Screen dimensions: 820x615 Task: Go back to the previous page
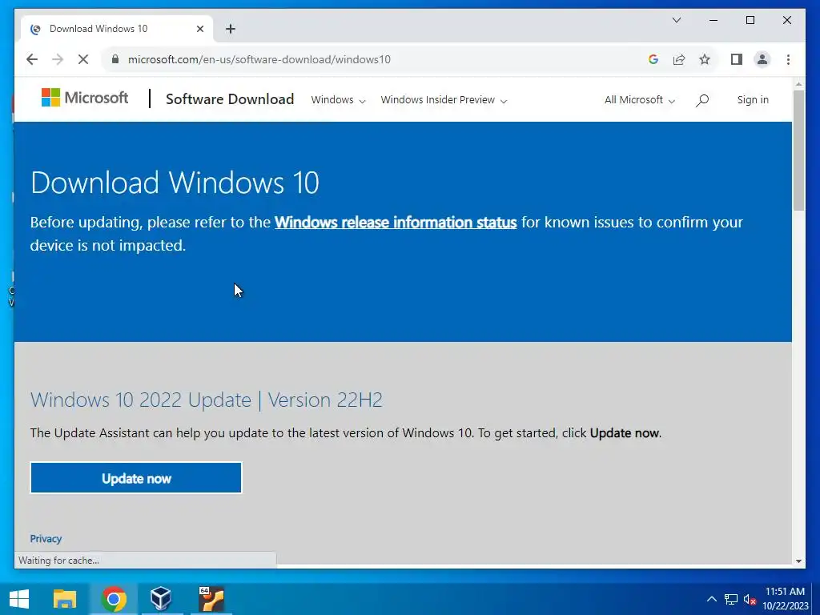[32, 59]
